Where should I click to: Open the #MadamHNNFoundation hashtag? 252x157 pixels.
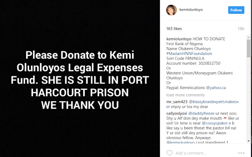[x=189, y=53]
